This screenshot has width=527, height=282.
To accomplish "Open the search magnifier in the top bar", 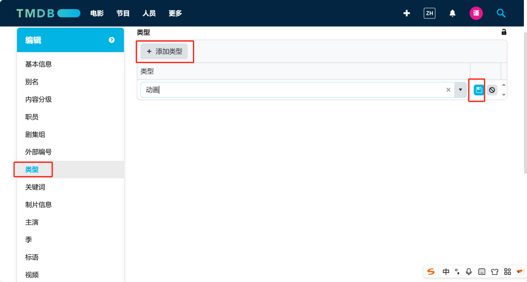I will point(501,13).
